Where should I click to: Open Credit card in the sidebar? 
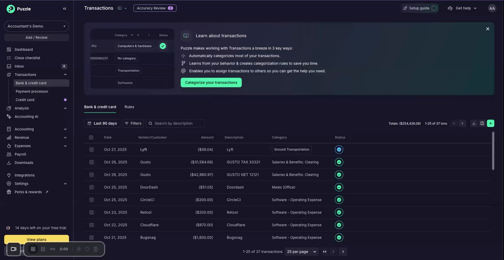click(x=25, y=100)
